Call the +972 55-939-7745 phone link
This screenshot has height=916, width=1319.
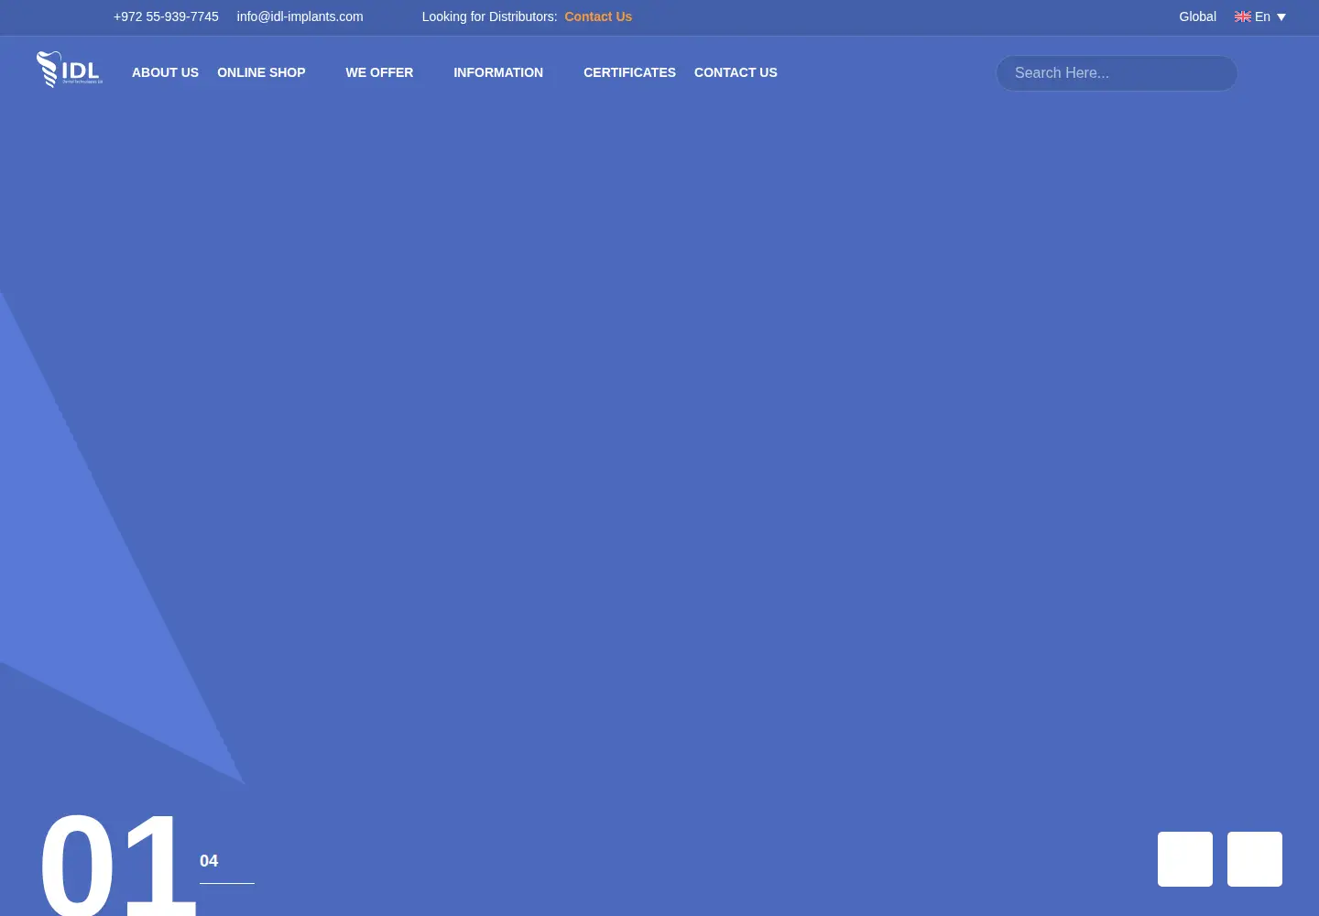point(166,16)
